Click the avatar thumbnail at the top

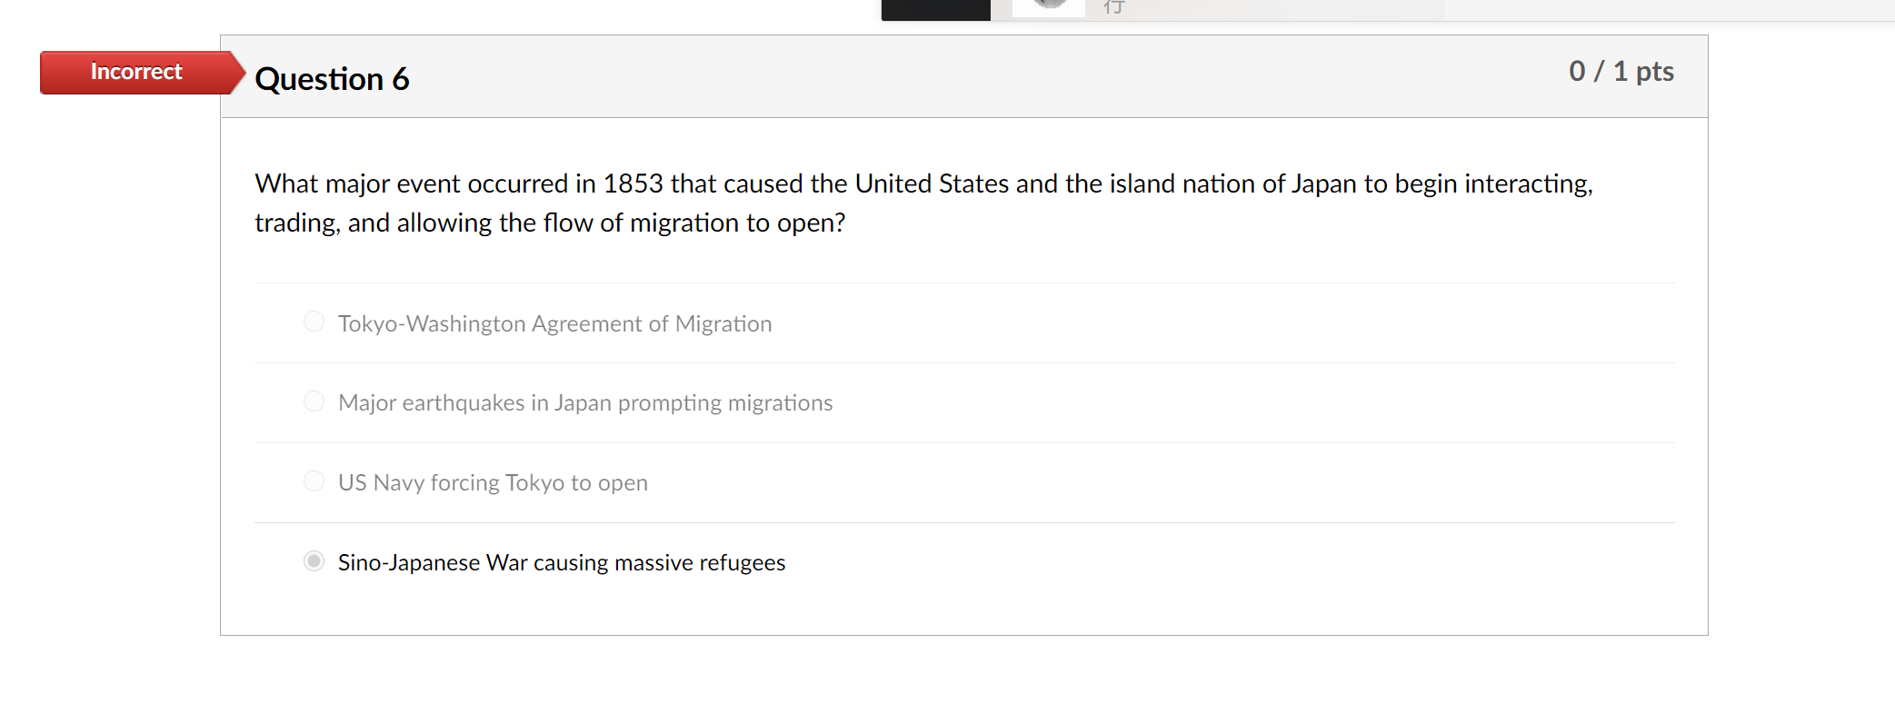pyautogui.click(x=1049, y=7)
